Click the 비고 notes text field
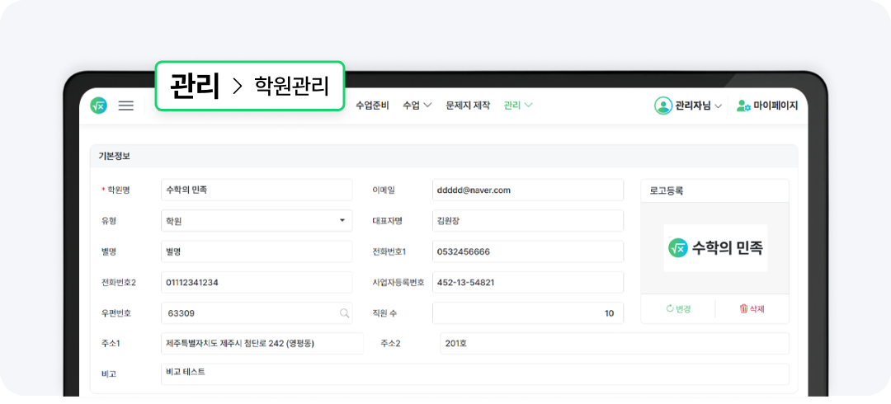891x404 pixels. pyautogui.click(x=474, y=373)
